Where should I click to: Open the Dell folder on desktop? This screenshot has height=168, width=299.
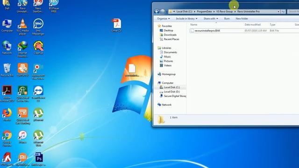[7, 5]
